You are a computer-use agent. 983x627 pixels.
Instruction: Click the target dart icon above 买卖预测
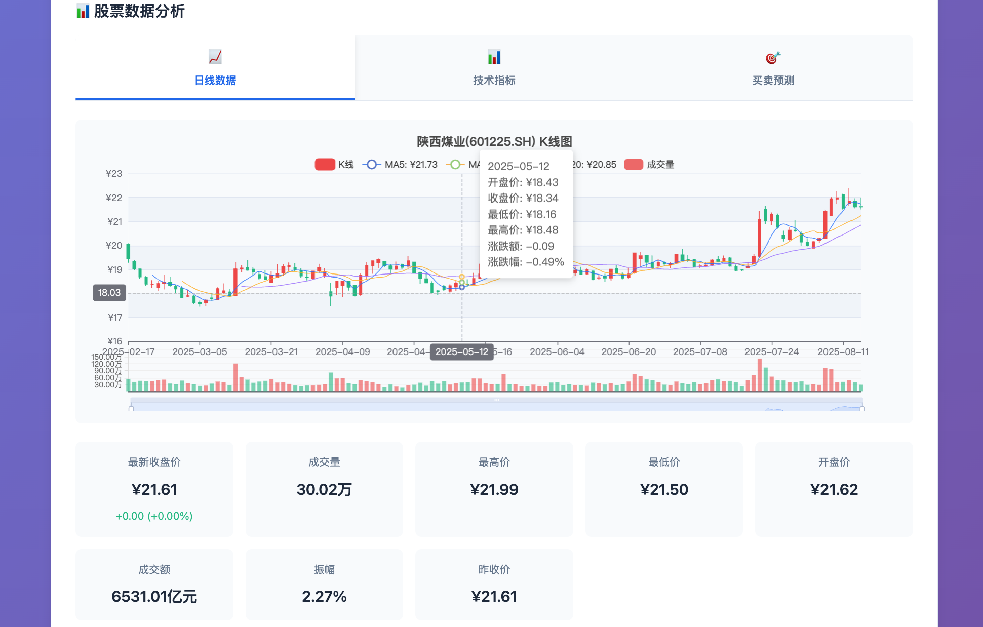click(x=773, y=57)
